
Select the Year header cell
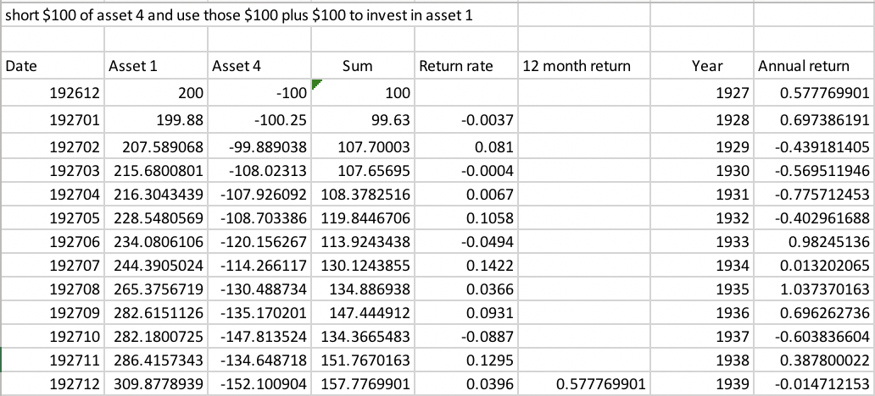702,66
